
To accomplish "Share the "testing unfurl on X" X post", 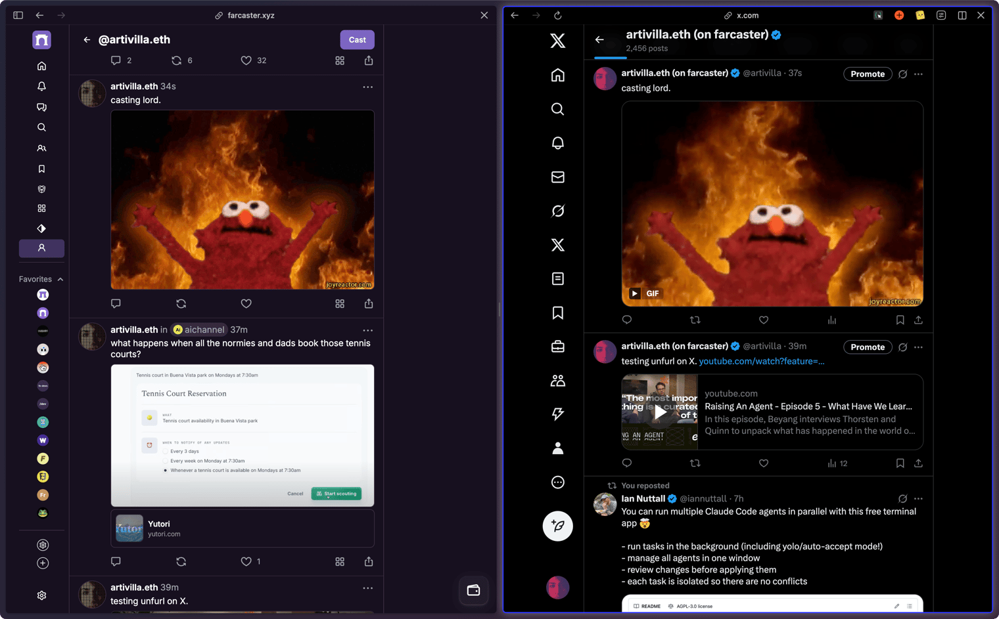I will coord(918,463).
